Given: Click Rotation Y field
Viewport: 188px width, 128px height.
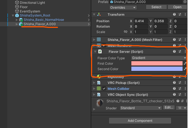Looking at the screenshot, I should pyautogui.click(x=161, y=27).
